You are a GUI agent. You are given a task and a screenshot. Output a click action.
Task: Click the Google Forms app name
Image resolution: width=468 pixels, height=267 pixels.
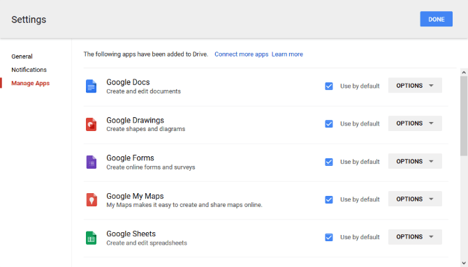click(130, 158)
